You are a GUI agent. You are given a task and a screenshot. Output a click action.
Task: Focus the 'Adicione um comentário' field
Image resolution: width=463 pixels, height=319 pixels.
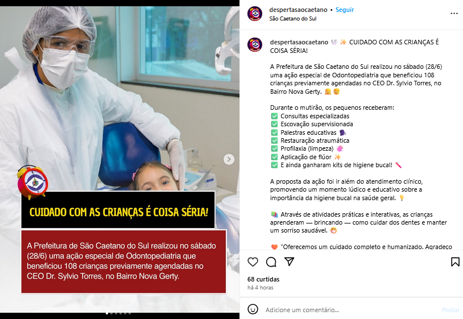coord(352,310)
